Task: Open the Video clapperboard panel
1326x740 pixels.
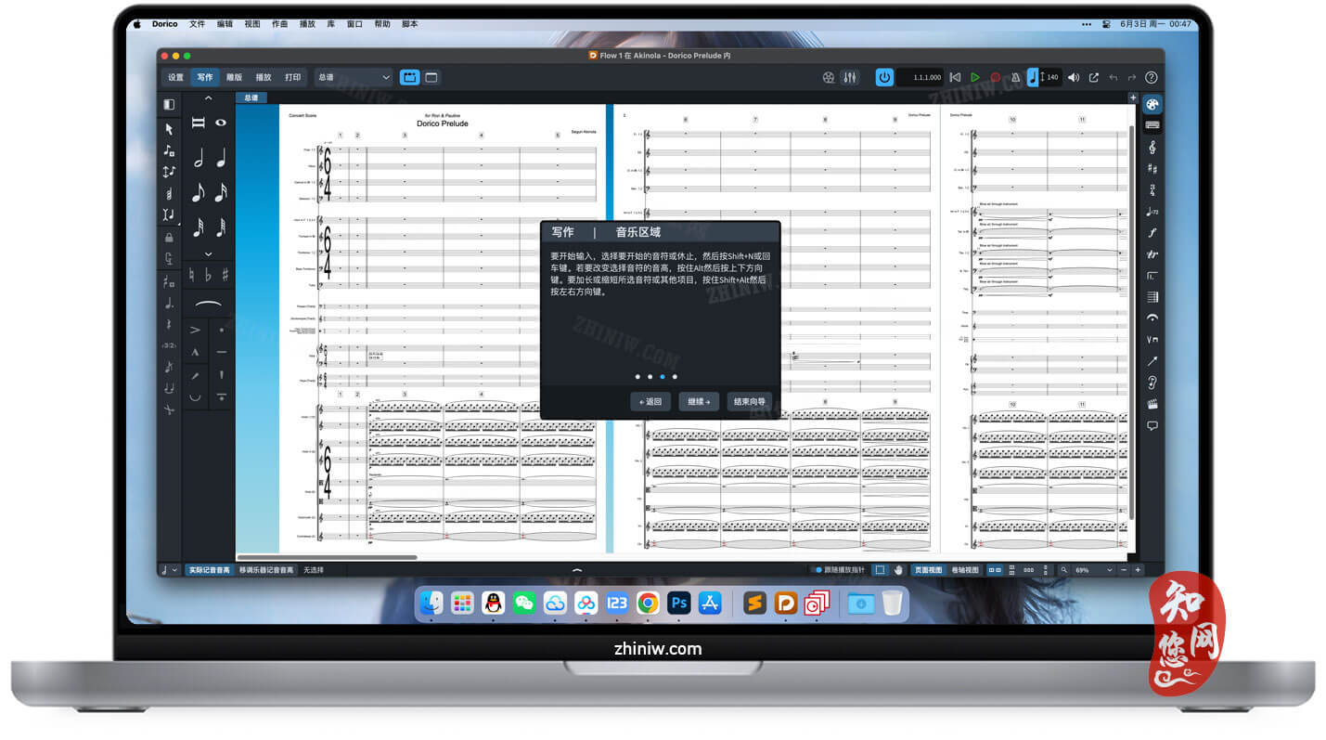Action: click(1152, 404)
